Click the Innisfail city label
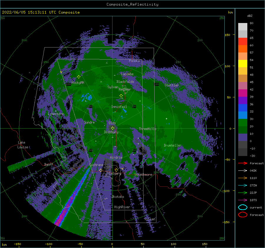265x248 pixels. pos(119,107)
